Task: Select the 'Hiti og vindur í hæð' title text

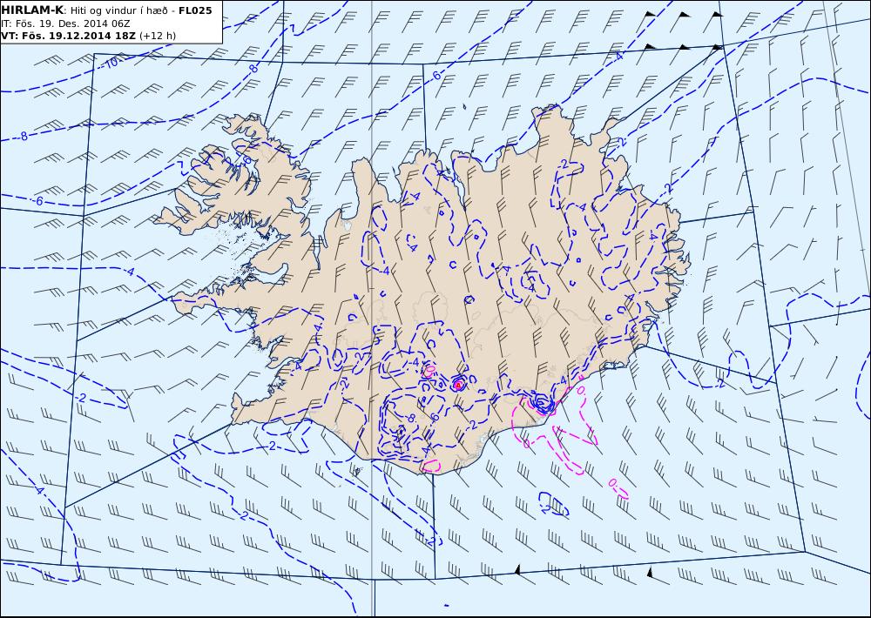Action: point(118,10)
